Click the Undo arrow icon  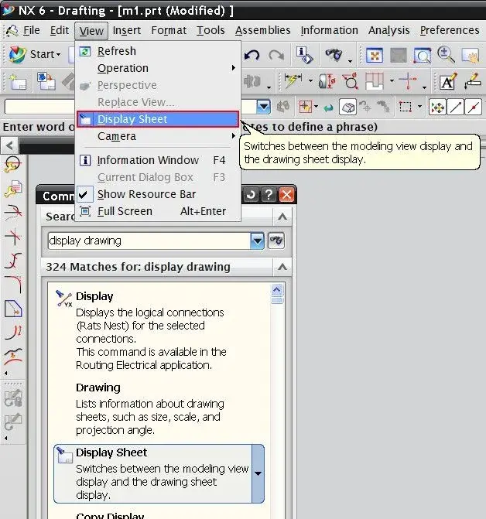coord(252,55)
